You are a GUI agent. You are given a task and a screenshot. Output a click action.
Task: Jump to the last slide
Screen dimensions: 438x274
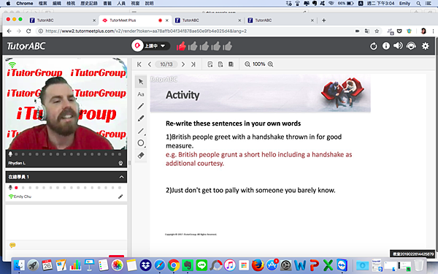click(x=193, y=64)
